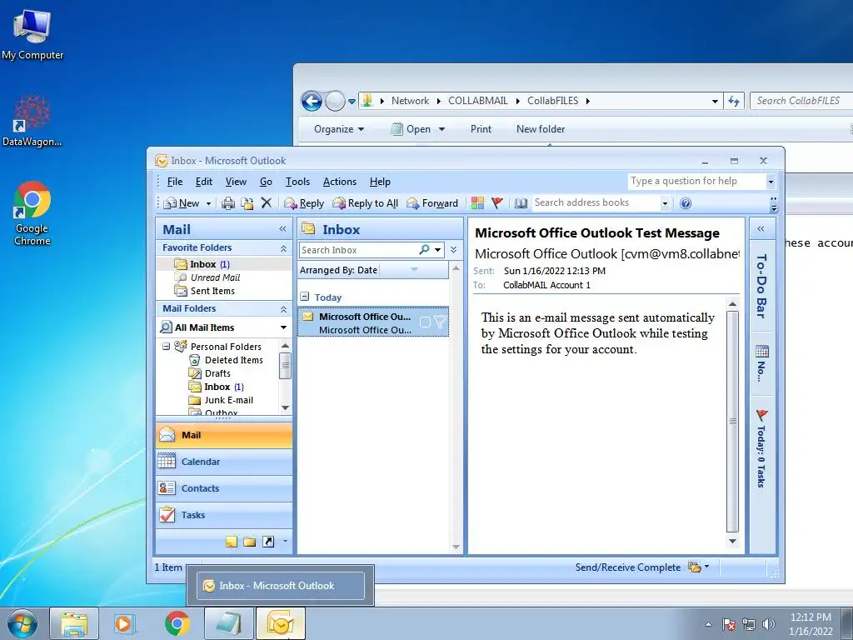The height and width of the screenshot is (640, 853).
Task: Select Sent Items in Favorite Folders
Action: pyautogui.click(x=212, y=291)
